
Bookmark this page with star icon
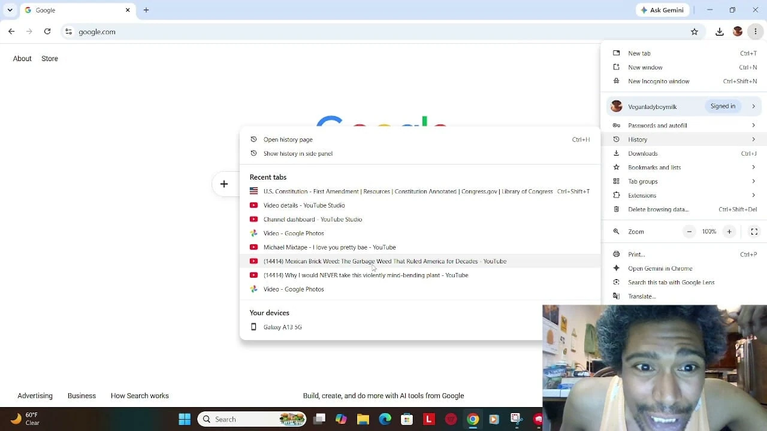694,32
